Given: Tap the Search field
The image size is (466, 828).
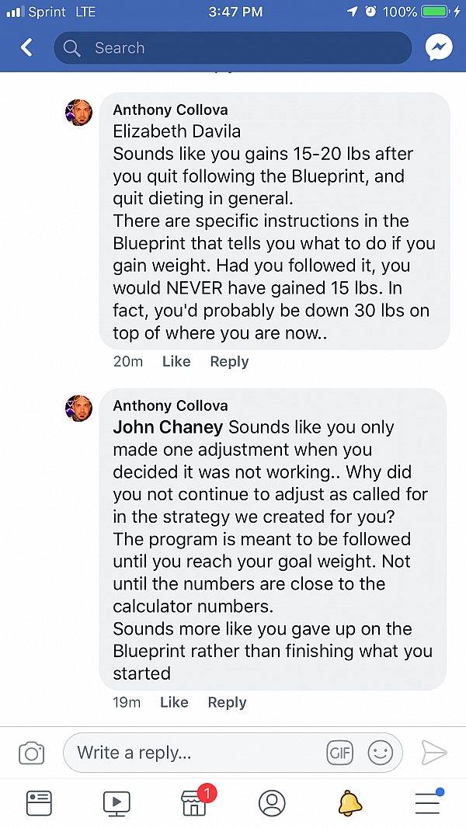Looking at the screenshot, I should [x=233, y=48].
